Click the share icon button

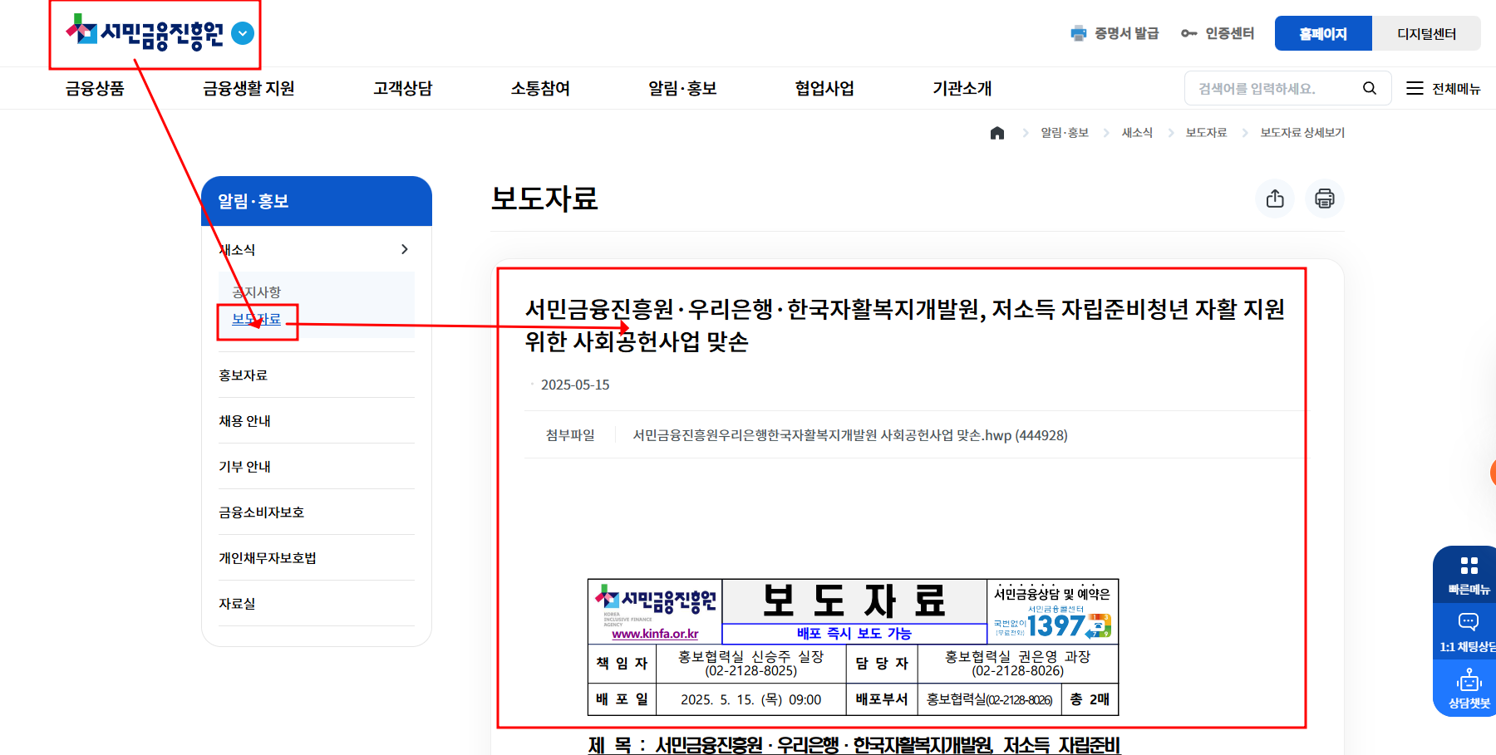tap(1275, 199)
